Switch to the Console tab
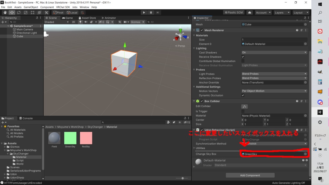Screen dimensions: 329x185 pyautogui.click(x=26, y=118)
